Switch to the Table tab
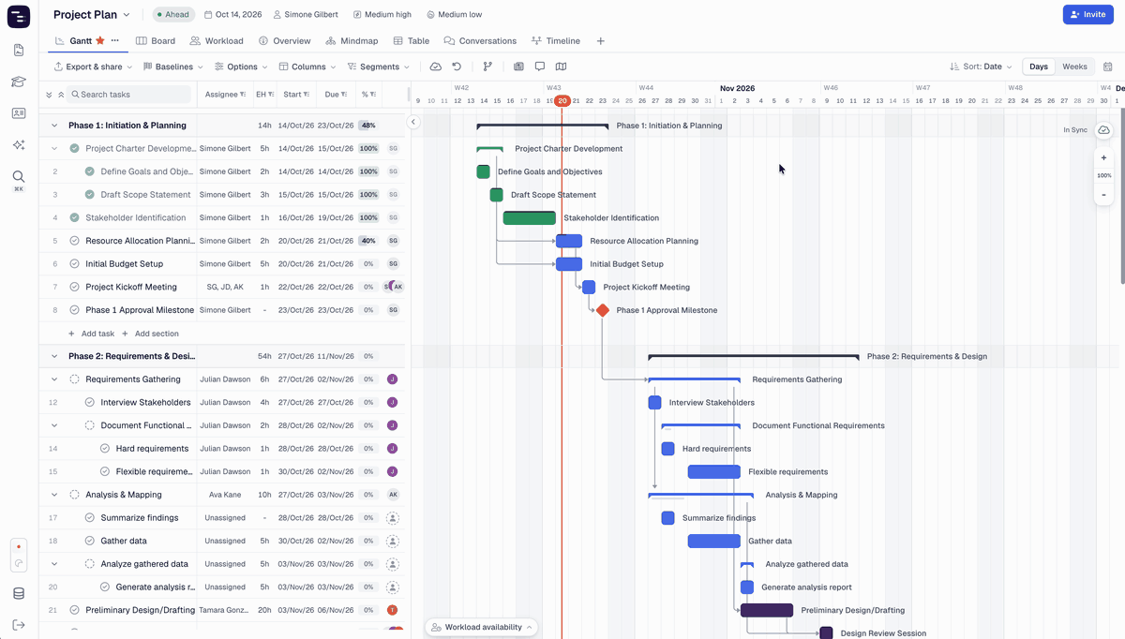Screen dimensions: 1125x639 (412, 41)
